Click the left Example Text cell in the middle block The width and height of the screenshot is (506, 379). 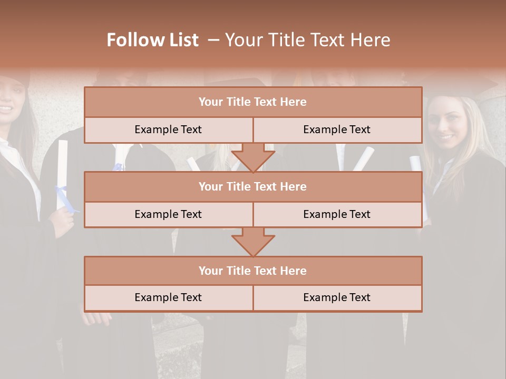(x=169, y=215)
